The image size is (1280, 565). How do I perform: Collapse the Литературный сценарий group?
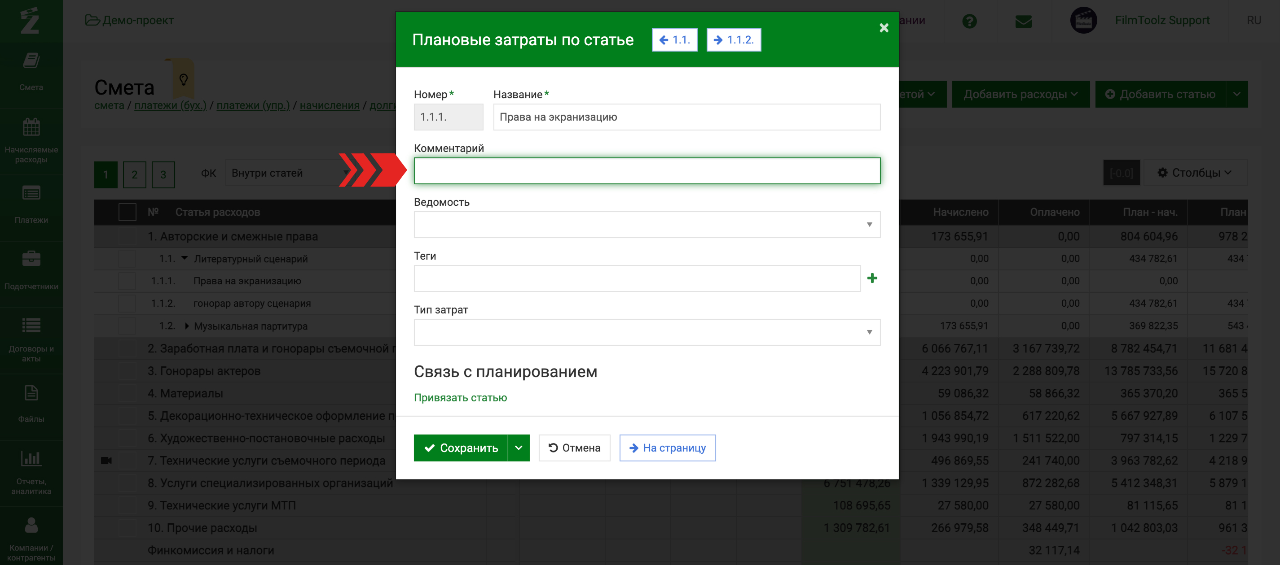coord(185,258)
